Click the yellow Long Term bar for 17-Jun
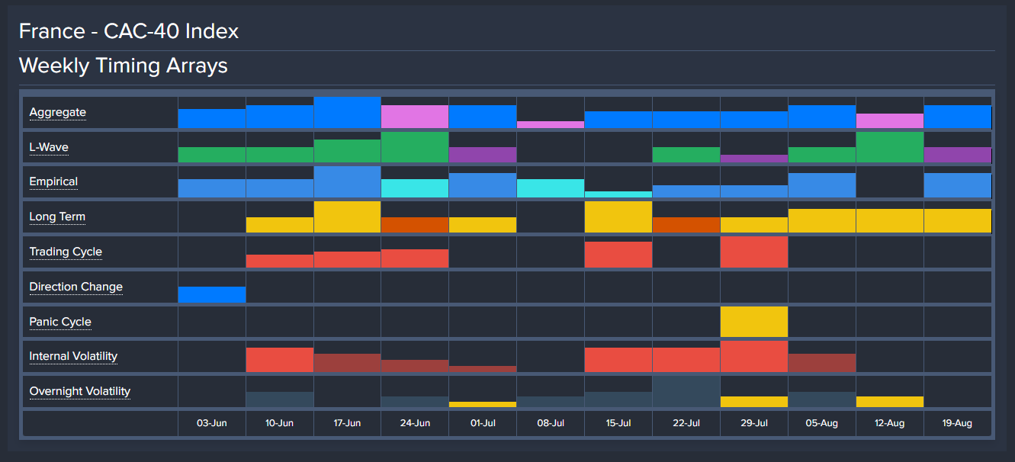Viewport: 1015px width, 462px height. 347,217
